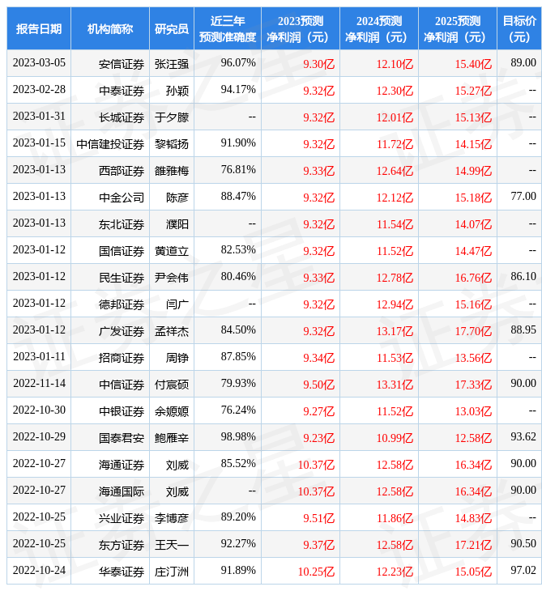Click the 10.25亿 2023 forecast value

316,572
